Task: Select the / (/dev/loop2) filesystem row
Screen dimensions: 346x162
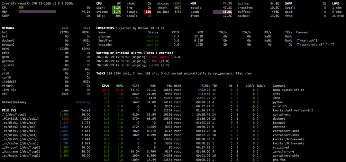Action: tap(46, 115)
